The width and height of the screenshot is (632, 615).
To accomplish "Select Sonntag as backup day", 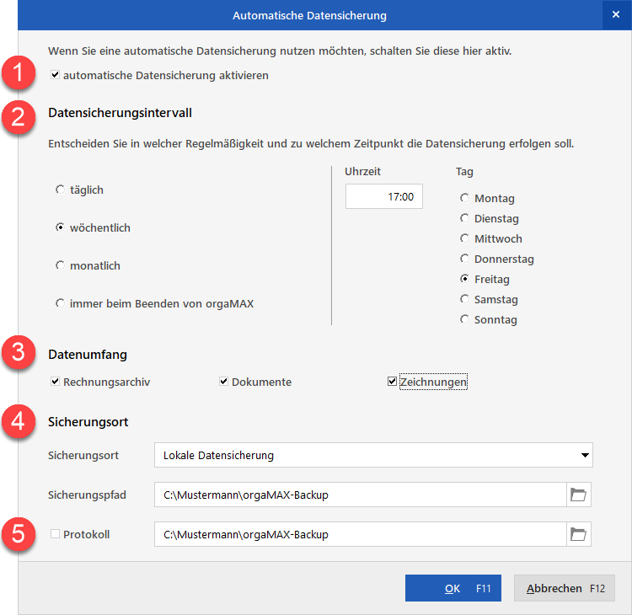I will (464, 319).
